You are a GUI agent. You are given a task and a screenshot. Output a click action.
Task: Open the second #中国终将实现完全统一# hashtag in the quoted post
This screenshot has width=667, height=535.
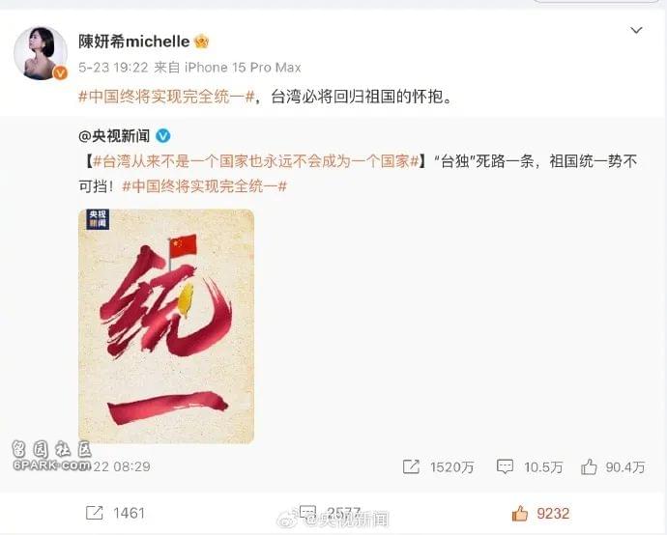(205, 186)
